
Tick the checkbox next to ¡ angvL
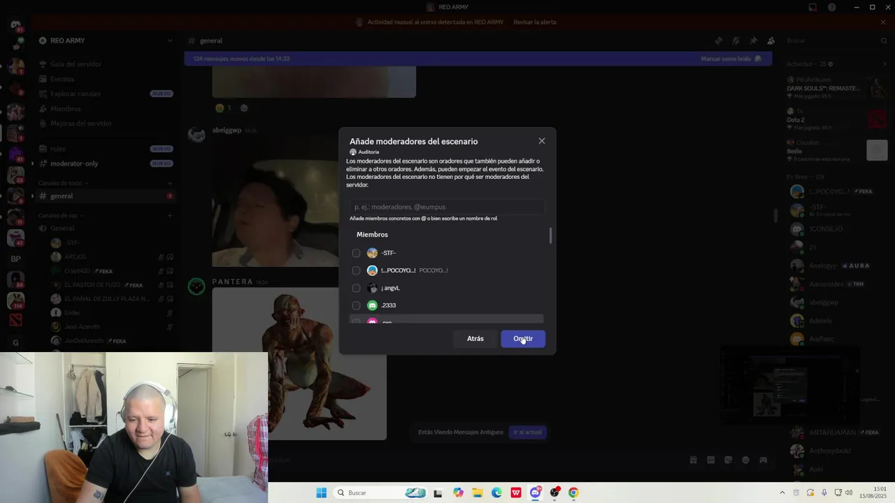[357, 288]
